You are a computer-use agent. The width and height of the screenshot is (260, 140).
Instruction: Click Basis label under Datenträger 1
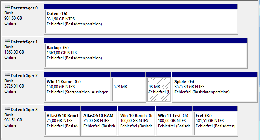point(9,47)
